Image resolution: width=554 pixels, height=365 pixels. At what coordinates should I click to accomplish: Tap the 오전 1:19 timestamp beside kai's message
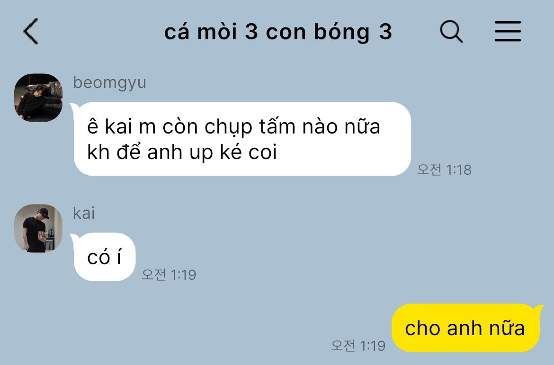pos(169,275)
